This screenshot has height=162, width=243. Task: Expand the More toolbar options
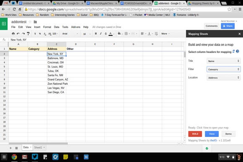tap(165, 34)
